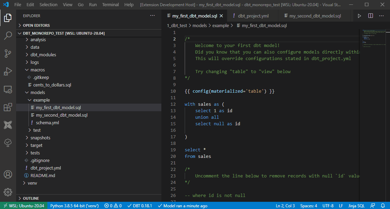Switch to the my_second_dbt_model.sql tab
The height and width of the screenshot is (209, 390).
pyautogui.click(x=315, y=16)
